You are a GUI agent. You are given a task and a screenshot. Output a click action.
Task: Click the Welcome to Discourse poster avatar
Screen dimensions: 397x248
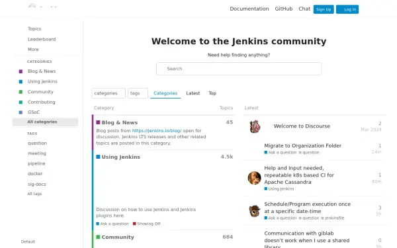[255, 126]
